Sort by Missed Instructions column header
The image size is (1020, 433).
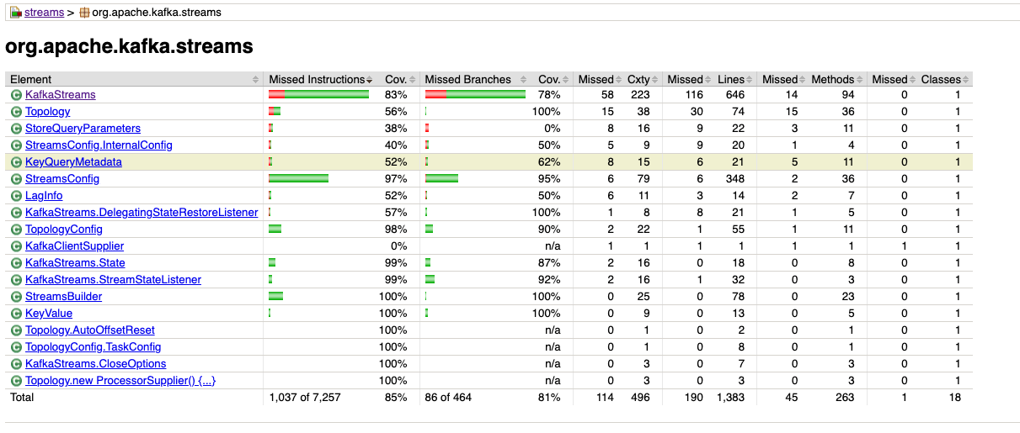320,79
